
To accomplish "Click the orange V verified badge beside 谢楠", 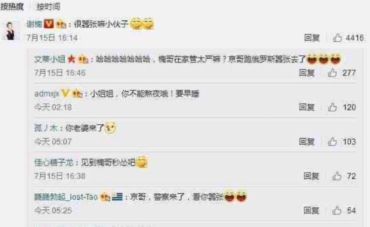I will point(49,24).
